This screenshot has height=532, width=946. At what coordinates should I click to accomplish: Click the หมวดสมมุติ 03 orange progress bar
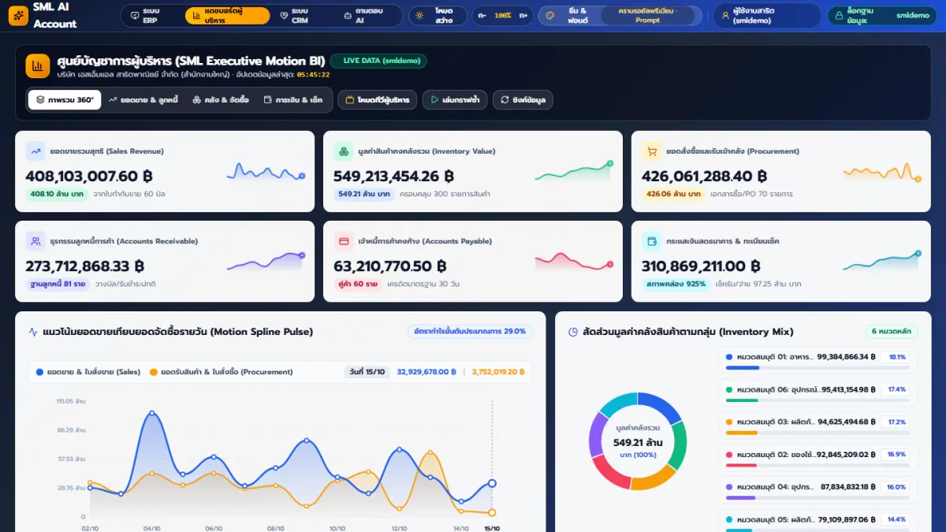[x=818, y=433]
